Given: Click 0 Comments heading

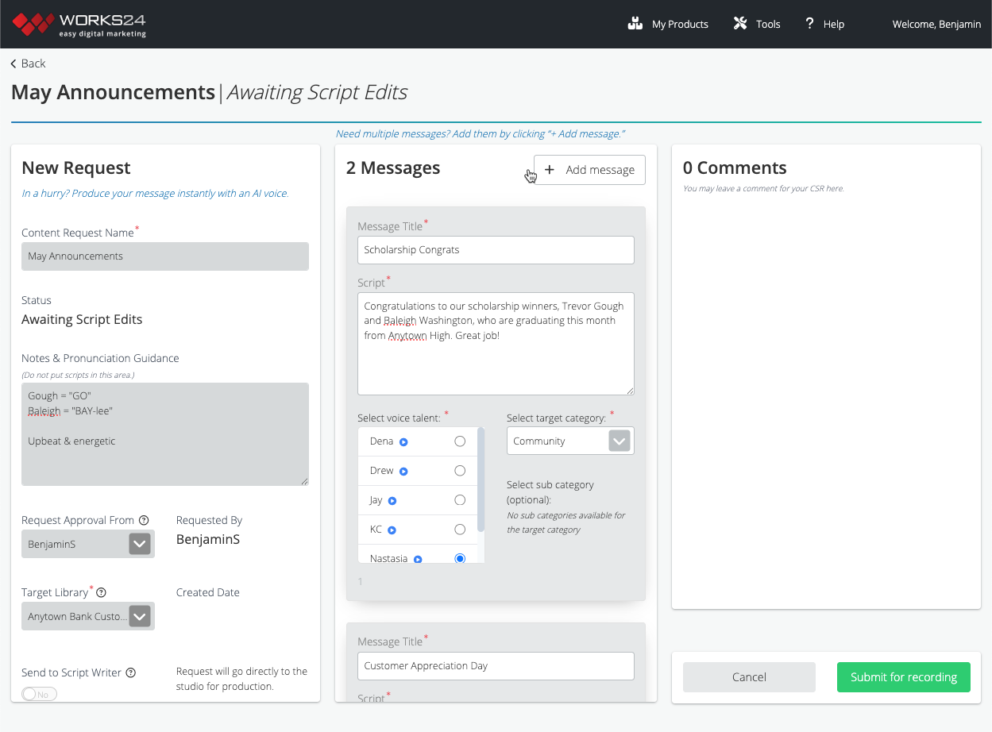Looking at the screenshot, I should pos(735,168).
